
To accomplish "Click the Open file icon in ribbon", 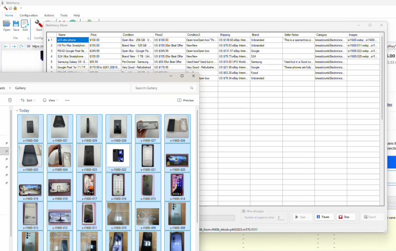I will point(7,24).
